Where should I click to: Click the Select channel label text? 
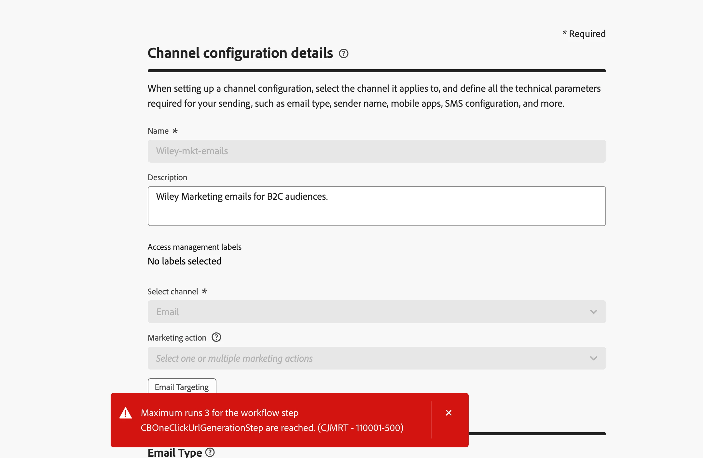[x=172, y=291]
